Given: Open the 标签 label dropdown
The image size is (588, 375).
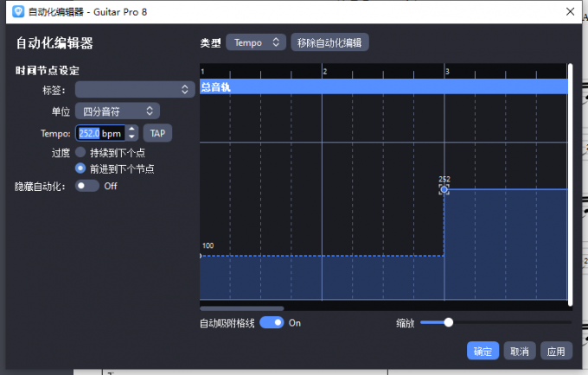Looking at the screenshot, I should tap(135, 89).
